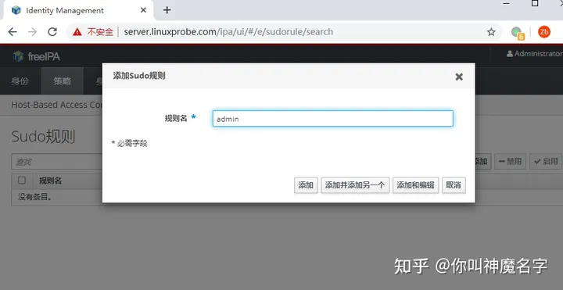Click the 添加 button in dialog
Viewport: 563px width, 290px height.
pos(306,185)
